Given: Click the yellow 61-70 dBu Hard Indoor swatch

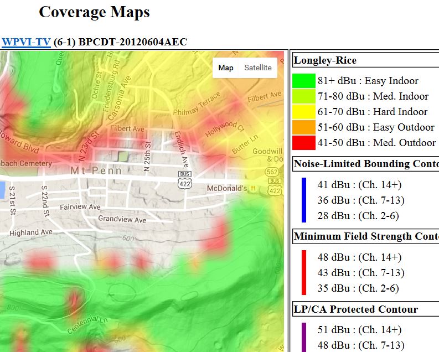Looking at the screenshot, I should 303,112.
